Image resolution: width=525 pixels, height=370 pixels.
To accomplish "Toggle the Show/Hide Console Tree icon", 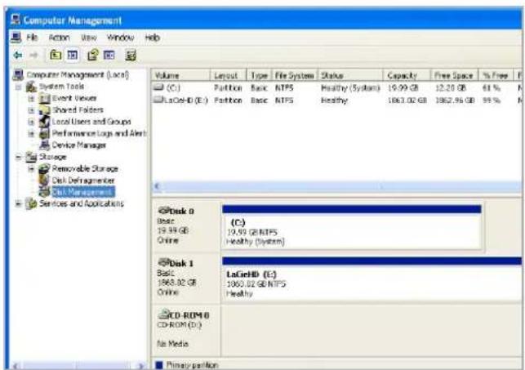I will coord(73,55).
